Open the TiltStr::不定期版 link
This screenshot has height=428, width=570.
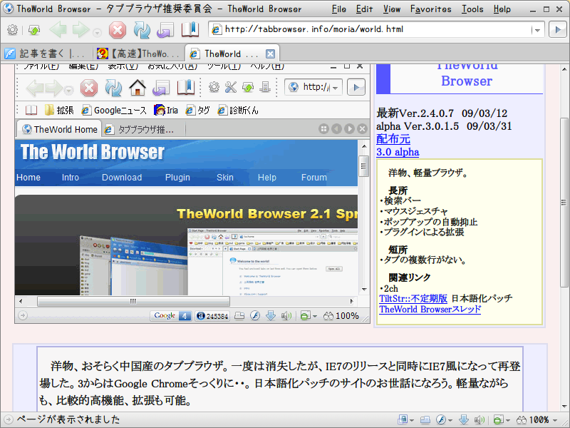(x=413, y=298)
